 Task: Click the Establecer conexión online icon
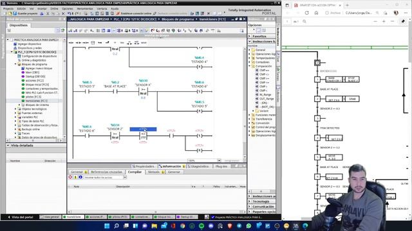click(x=118, y=13)
